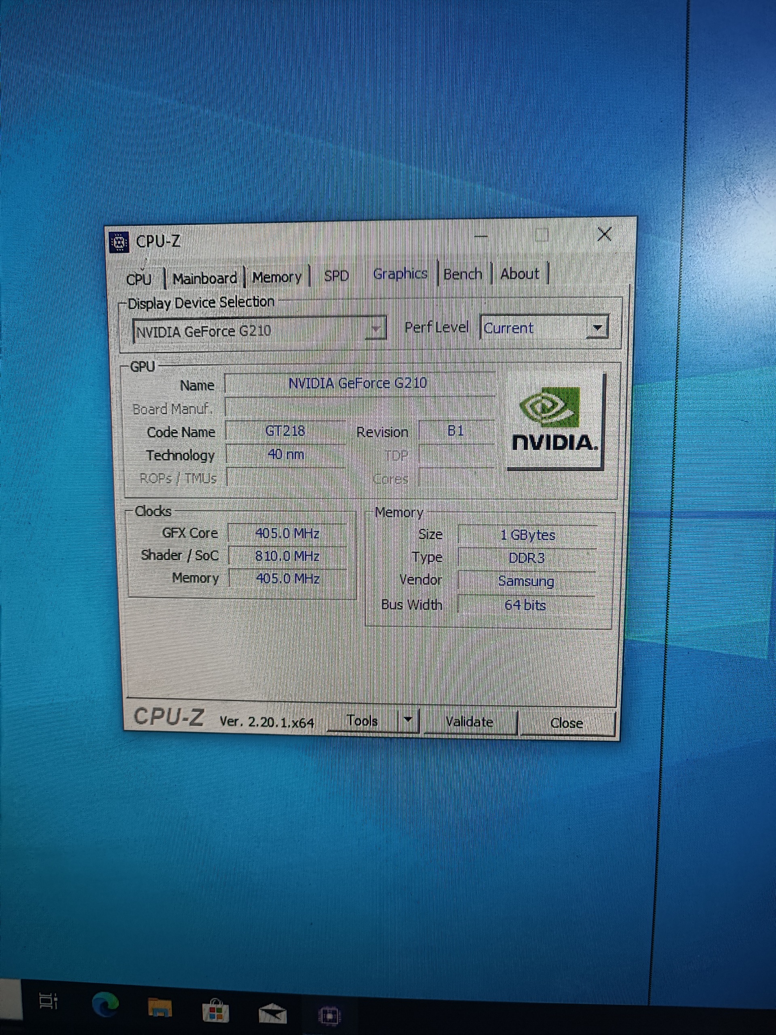Open the Mail app from the taskbar

[x=272, y=1013]
